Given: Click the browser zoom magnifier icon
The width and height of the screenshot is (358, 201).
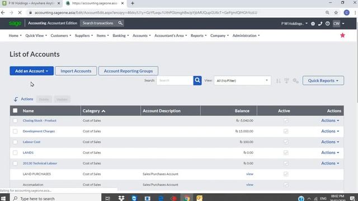Looking at the screenshot, I should 327,13.
